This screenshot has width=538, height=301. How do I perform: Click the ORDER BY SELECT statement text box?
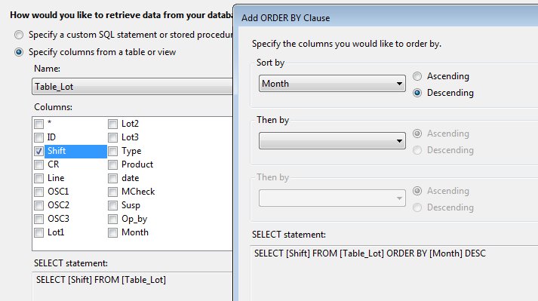pyautogui.click(x=394, y=274)
